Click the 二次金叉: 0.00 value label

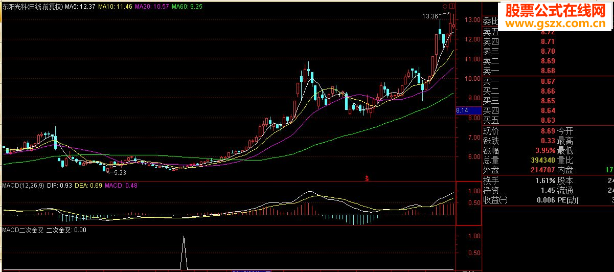[x=66, y=230]
